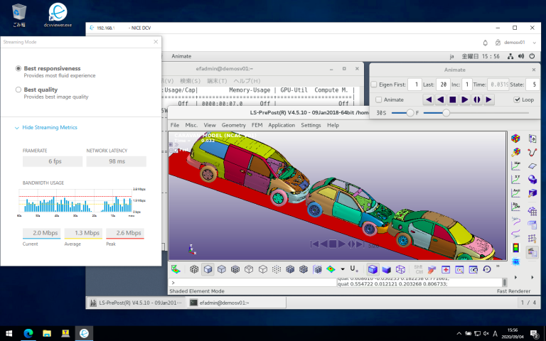
Task: Select Best quality streaming mode
Action: 18,90
